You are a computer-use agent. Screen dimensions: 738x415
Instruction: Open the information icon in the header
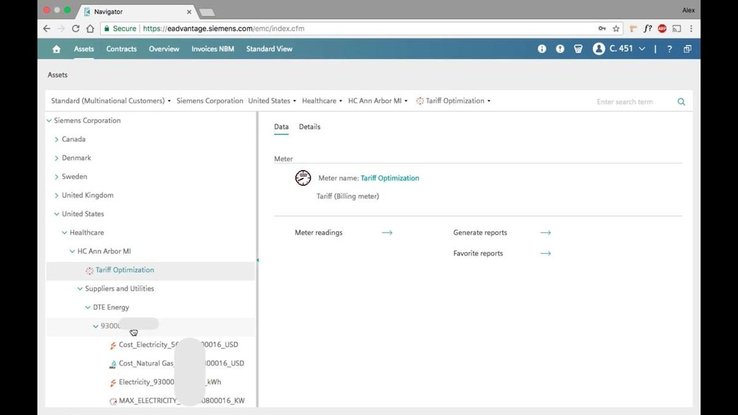pos(542,49)
